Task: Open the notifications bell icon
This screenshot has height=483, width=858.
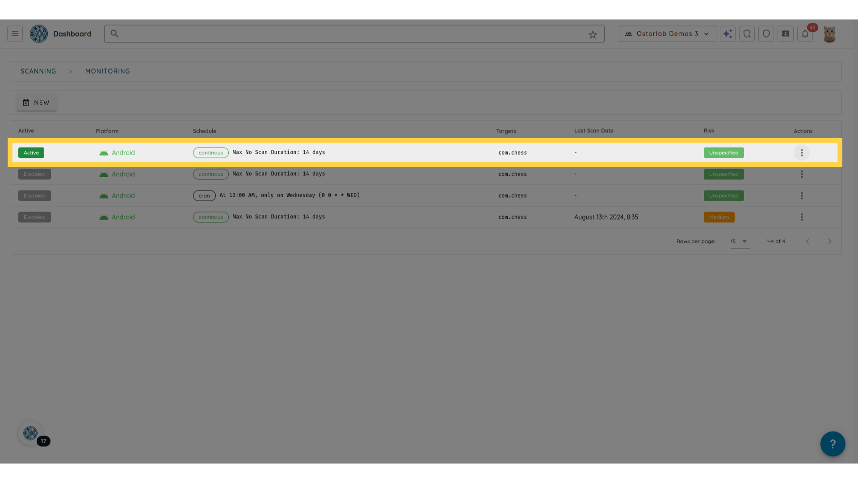Action: (805, 34)
